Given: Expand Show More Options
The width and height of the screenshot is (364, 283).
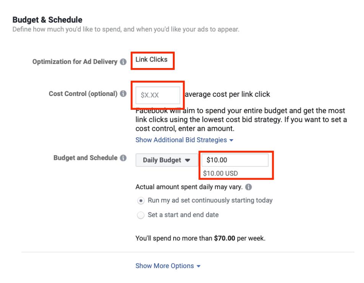Looking at the screenshot, I should (x=168, y=266).
